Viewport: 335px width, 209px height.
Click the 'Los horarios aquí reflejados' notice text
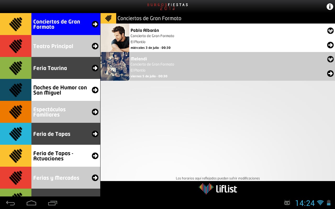click(218, 178)
